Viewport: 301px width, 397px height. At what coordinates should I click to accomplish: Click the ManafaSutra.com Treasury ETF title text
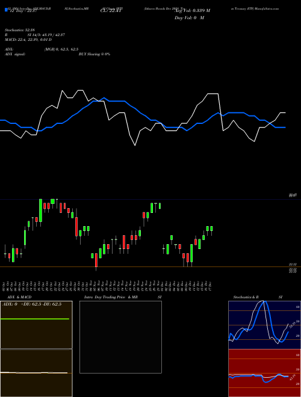[x=255, y=8]
